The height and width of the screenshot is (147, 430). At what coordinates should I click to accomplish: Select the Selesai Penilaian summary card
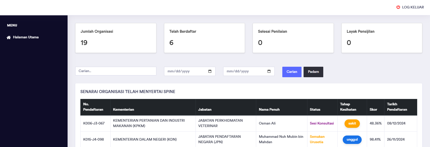[x=293, y=38]
